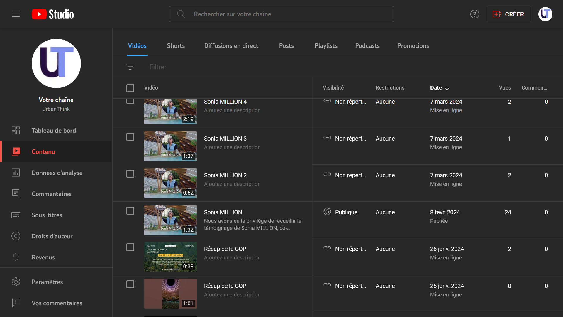Open visibility options for 25 janv. video
563x317 pixels.
tap(350, 286)
